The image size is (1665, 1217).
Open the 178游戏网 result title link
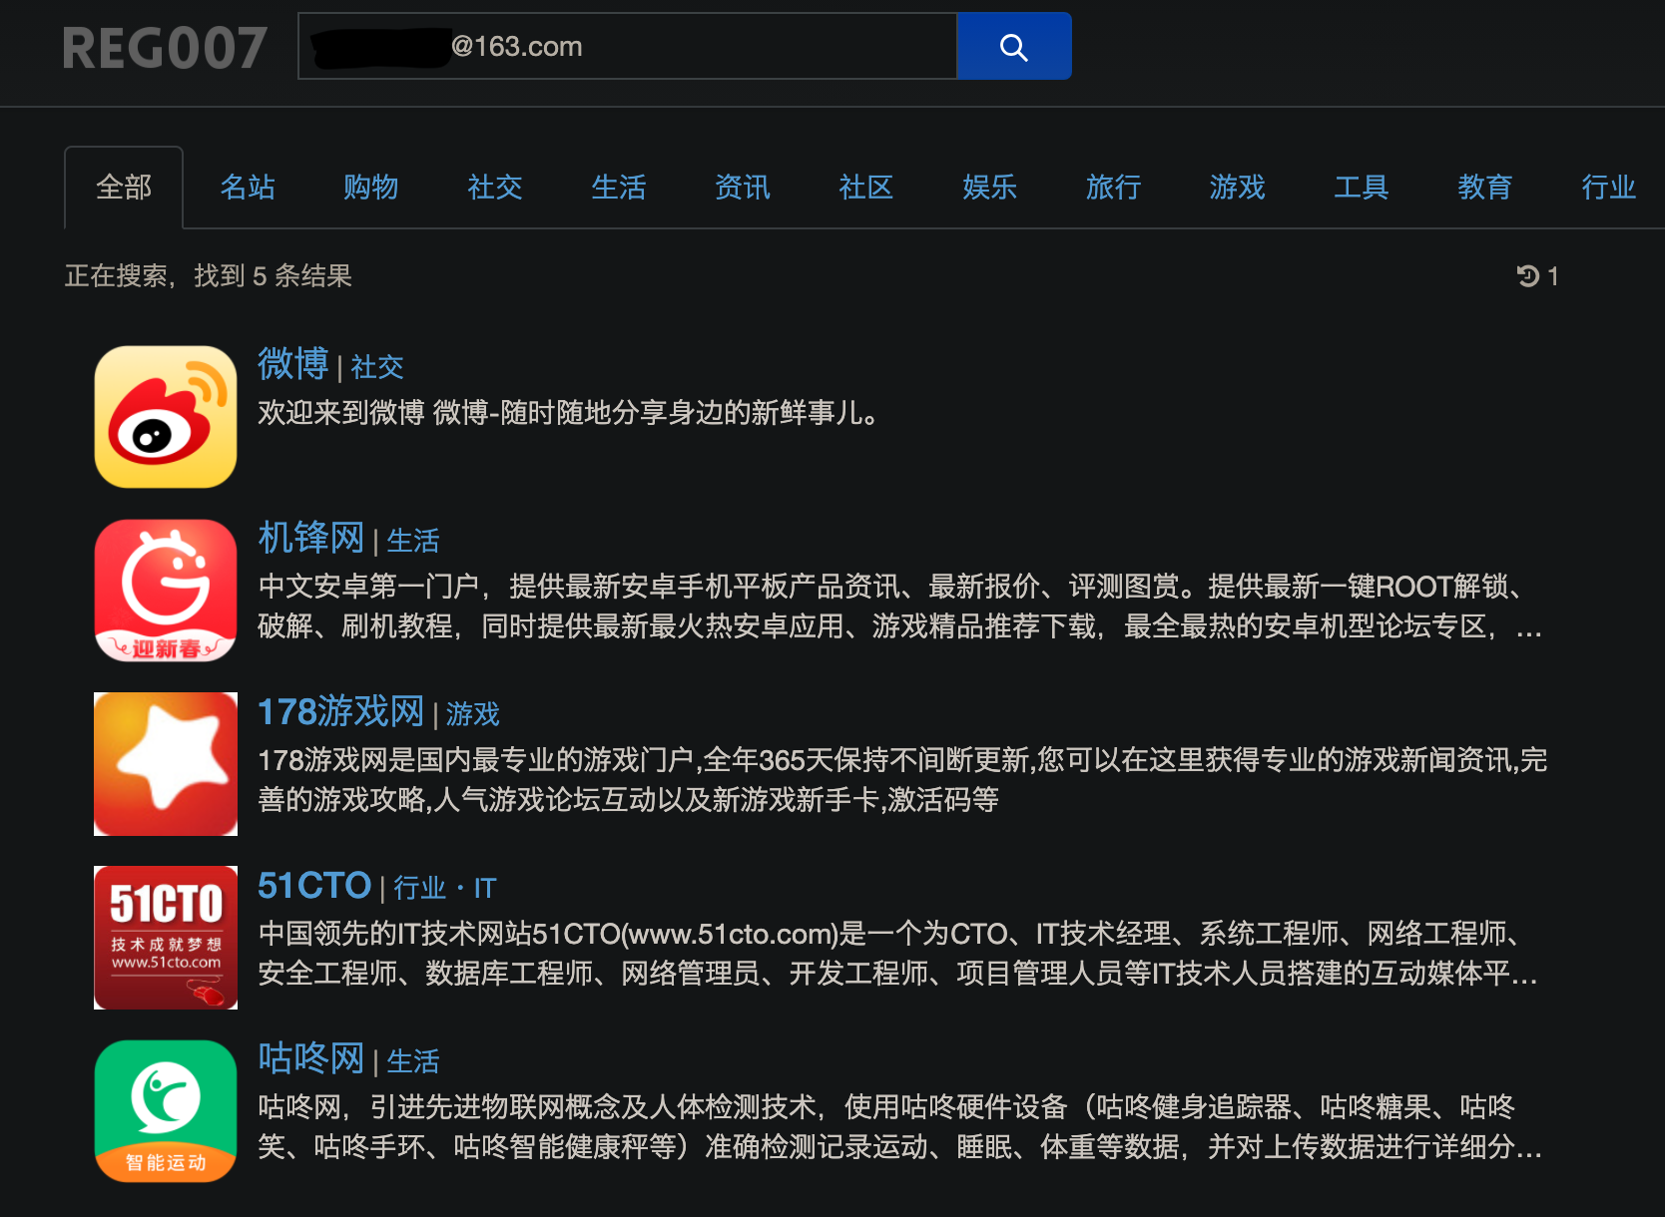pyautogui.click(x=341, y=711)
